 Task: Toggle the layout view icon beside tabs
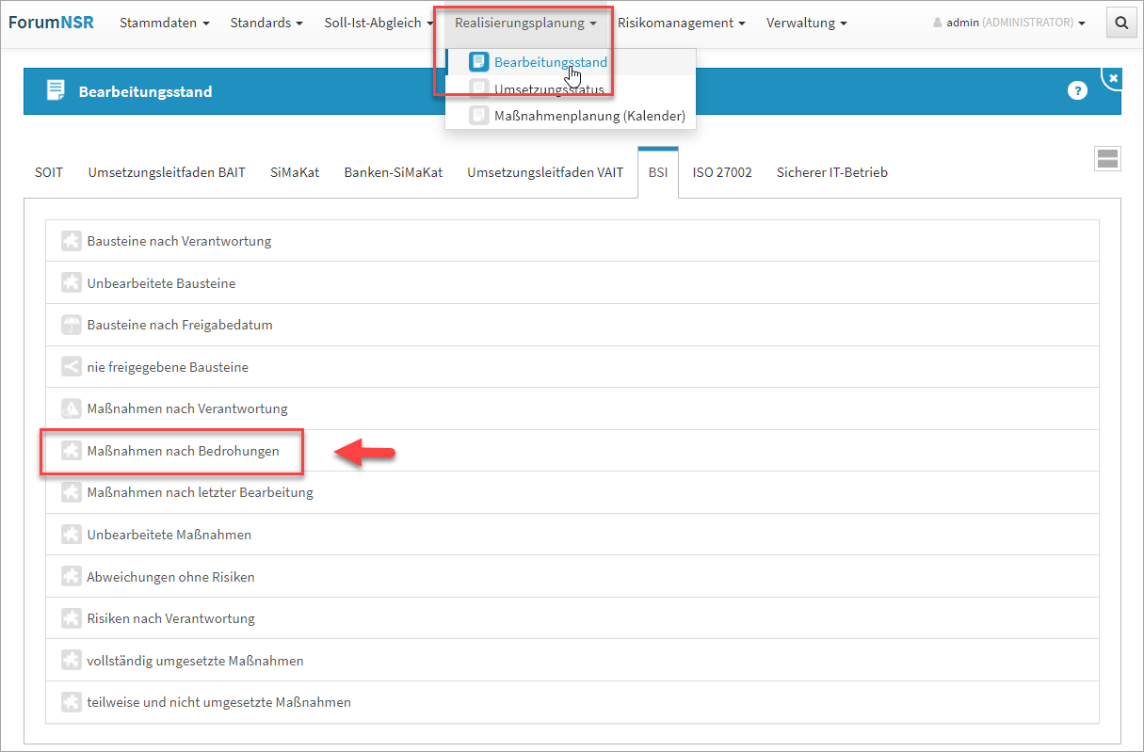[x=1107, y=159]
